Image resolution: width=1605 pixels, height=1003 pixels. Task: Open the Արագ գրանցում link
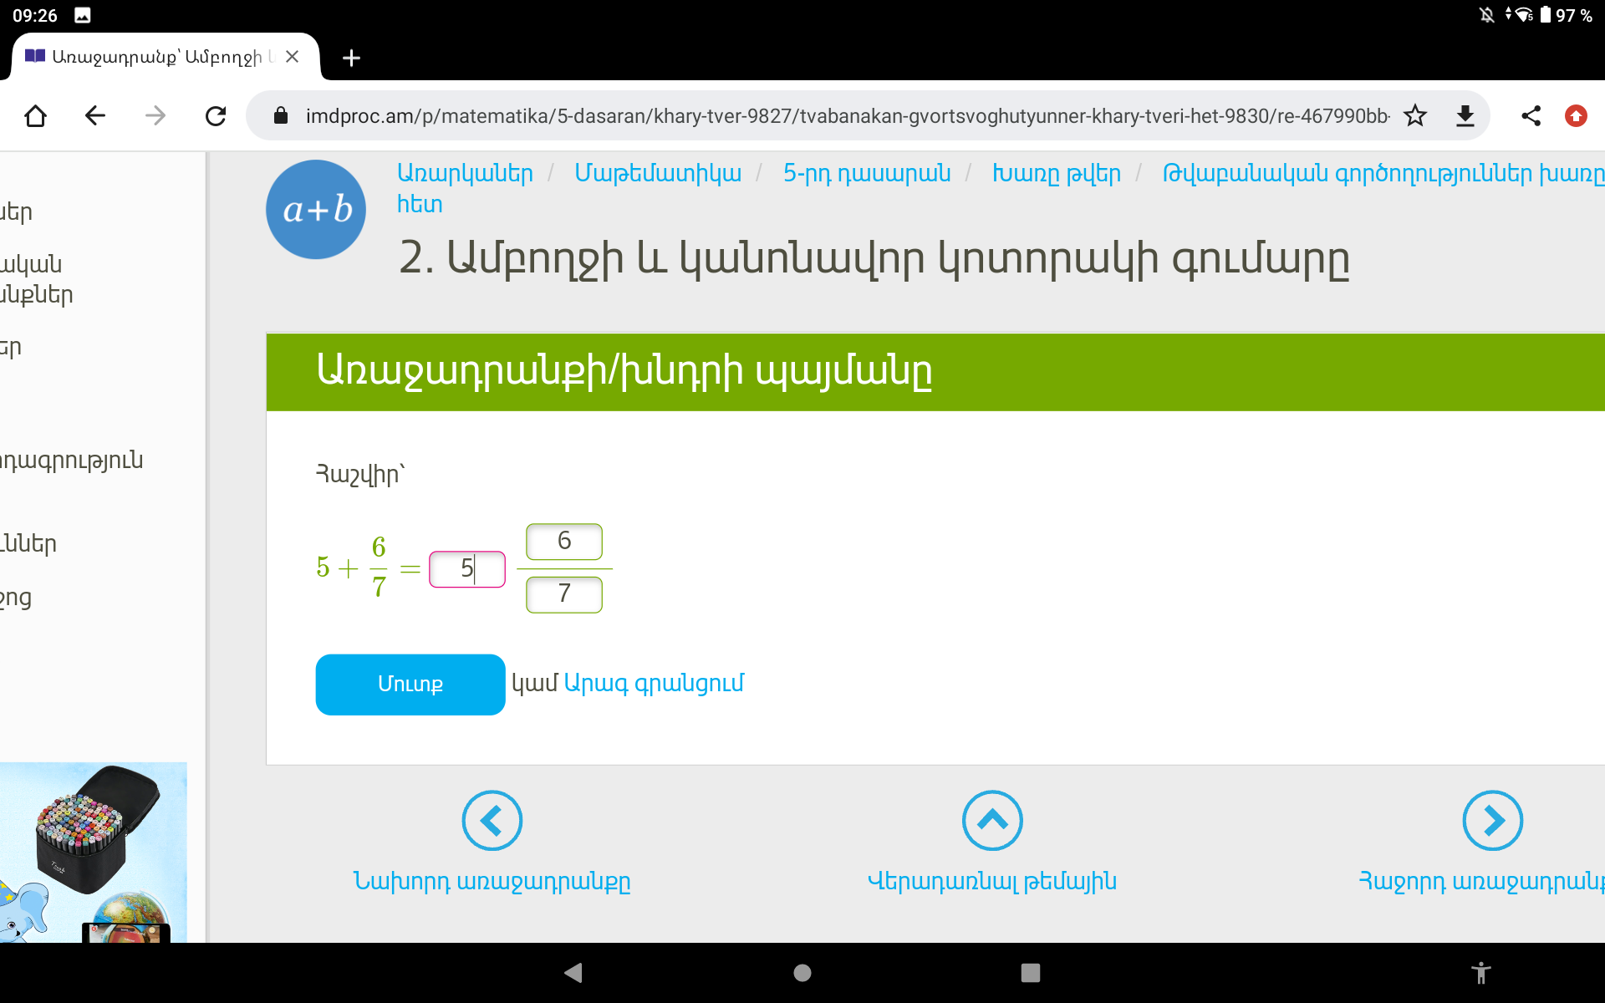(654, 683)
